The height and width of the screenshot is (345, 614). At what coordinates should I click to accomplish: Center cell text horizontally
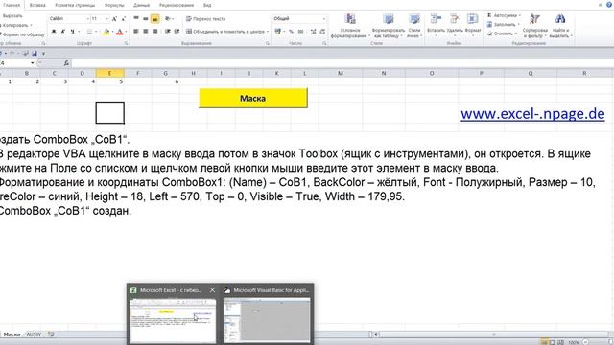click(145, 32)
